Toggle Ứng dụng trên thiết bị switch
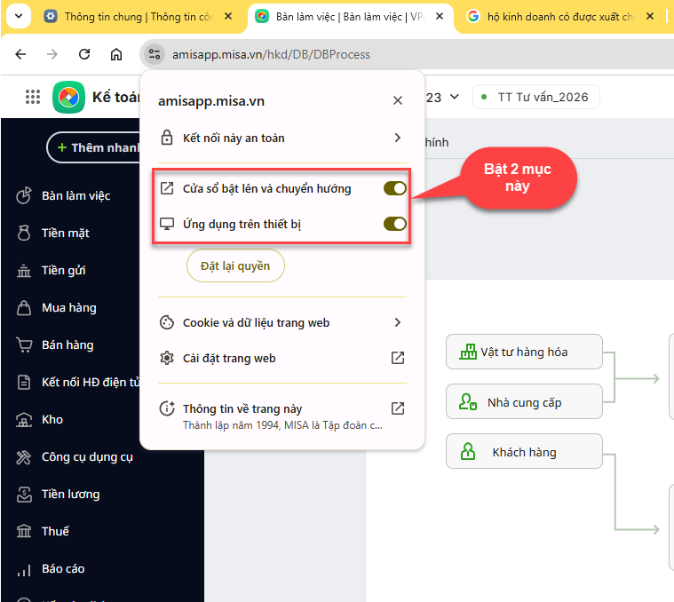674x602 pixels. point(394,224)
